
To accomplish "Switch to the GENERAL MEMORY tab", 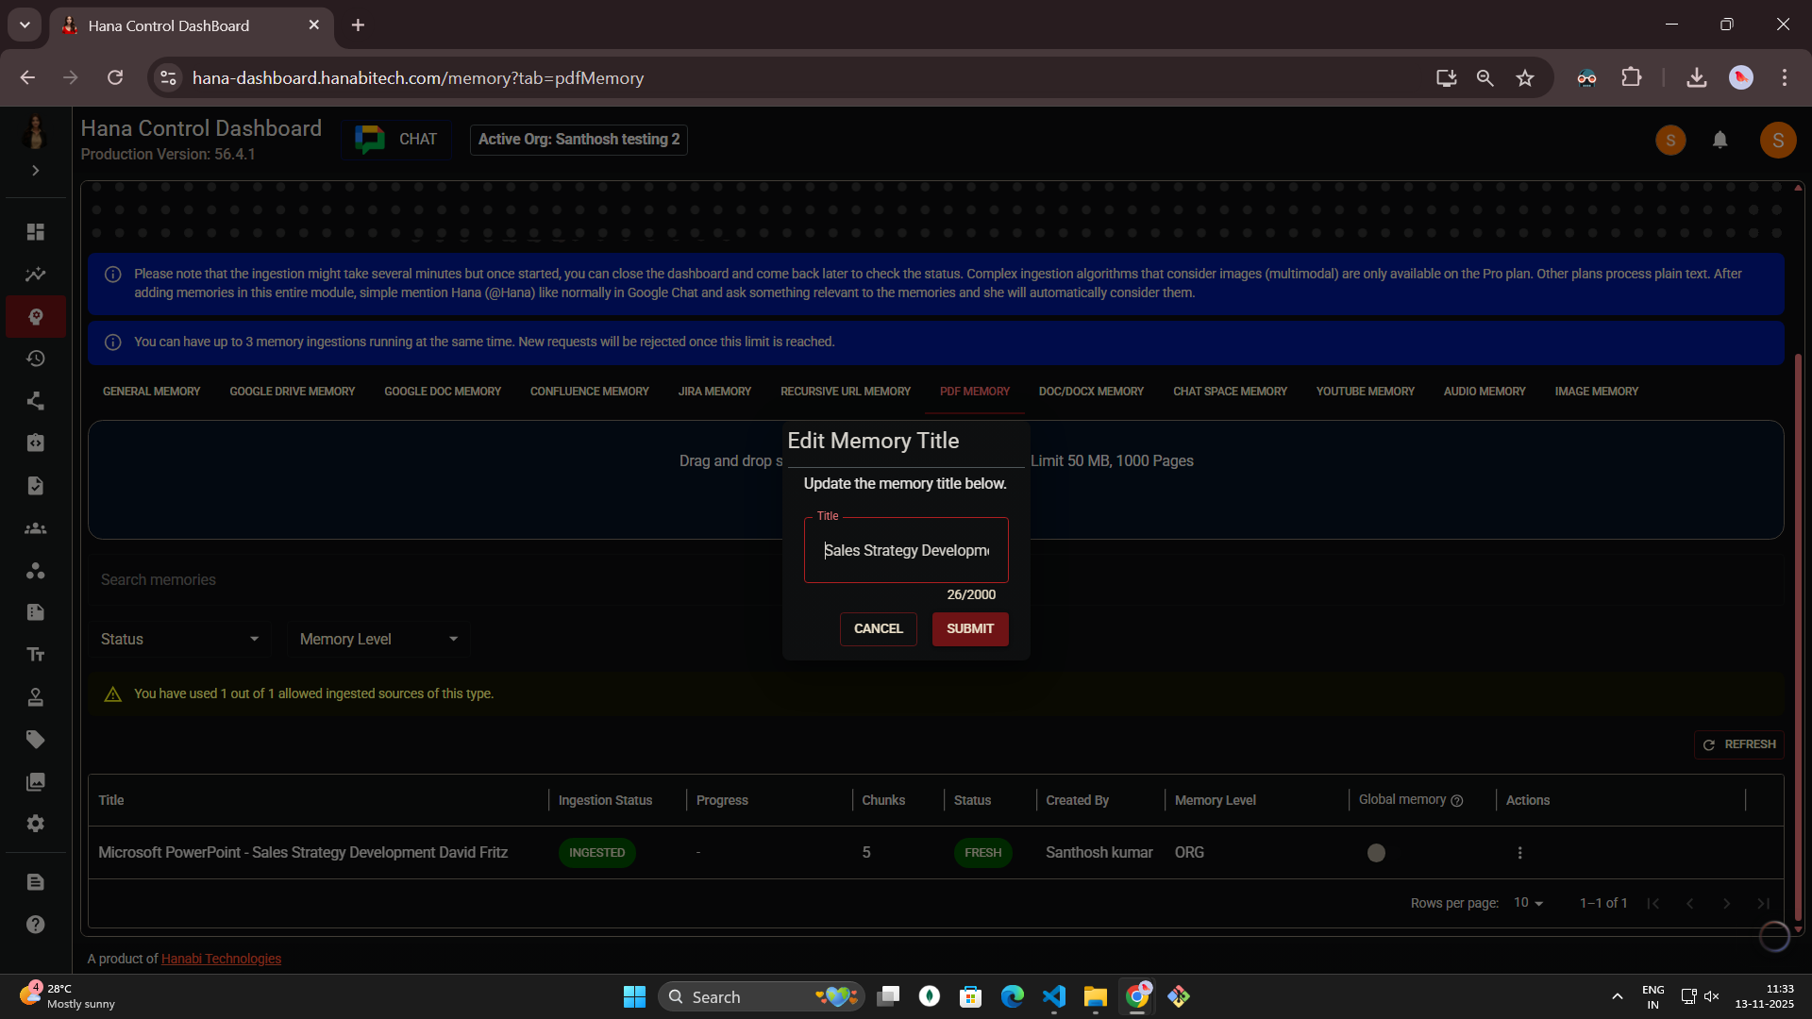I will [151, 391].
